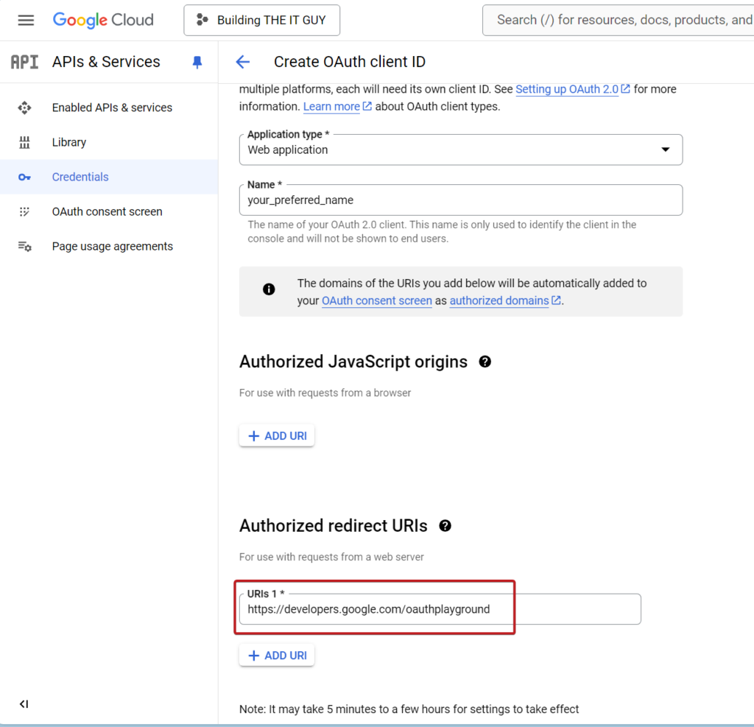Open the hamburger navigation menu

click(26, 20)
